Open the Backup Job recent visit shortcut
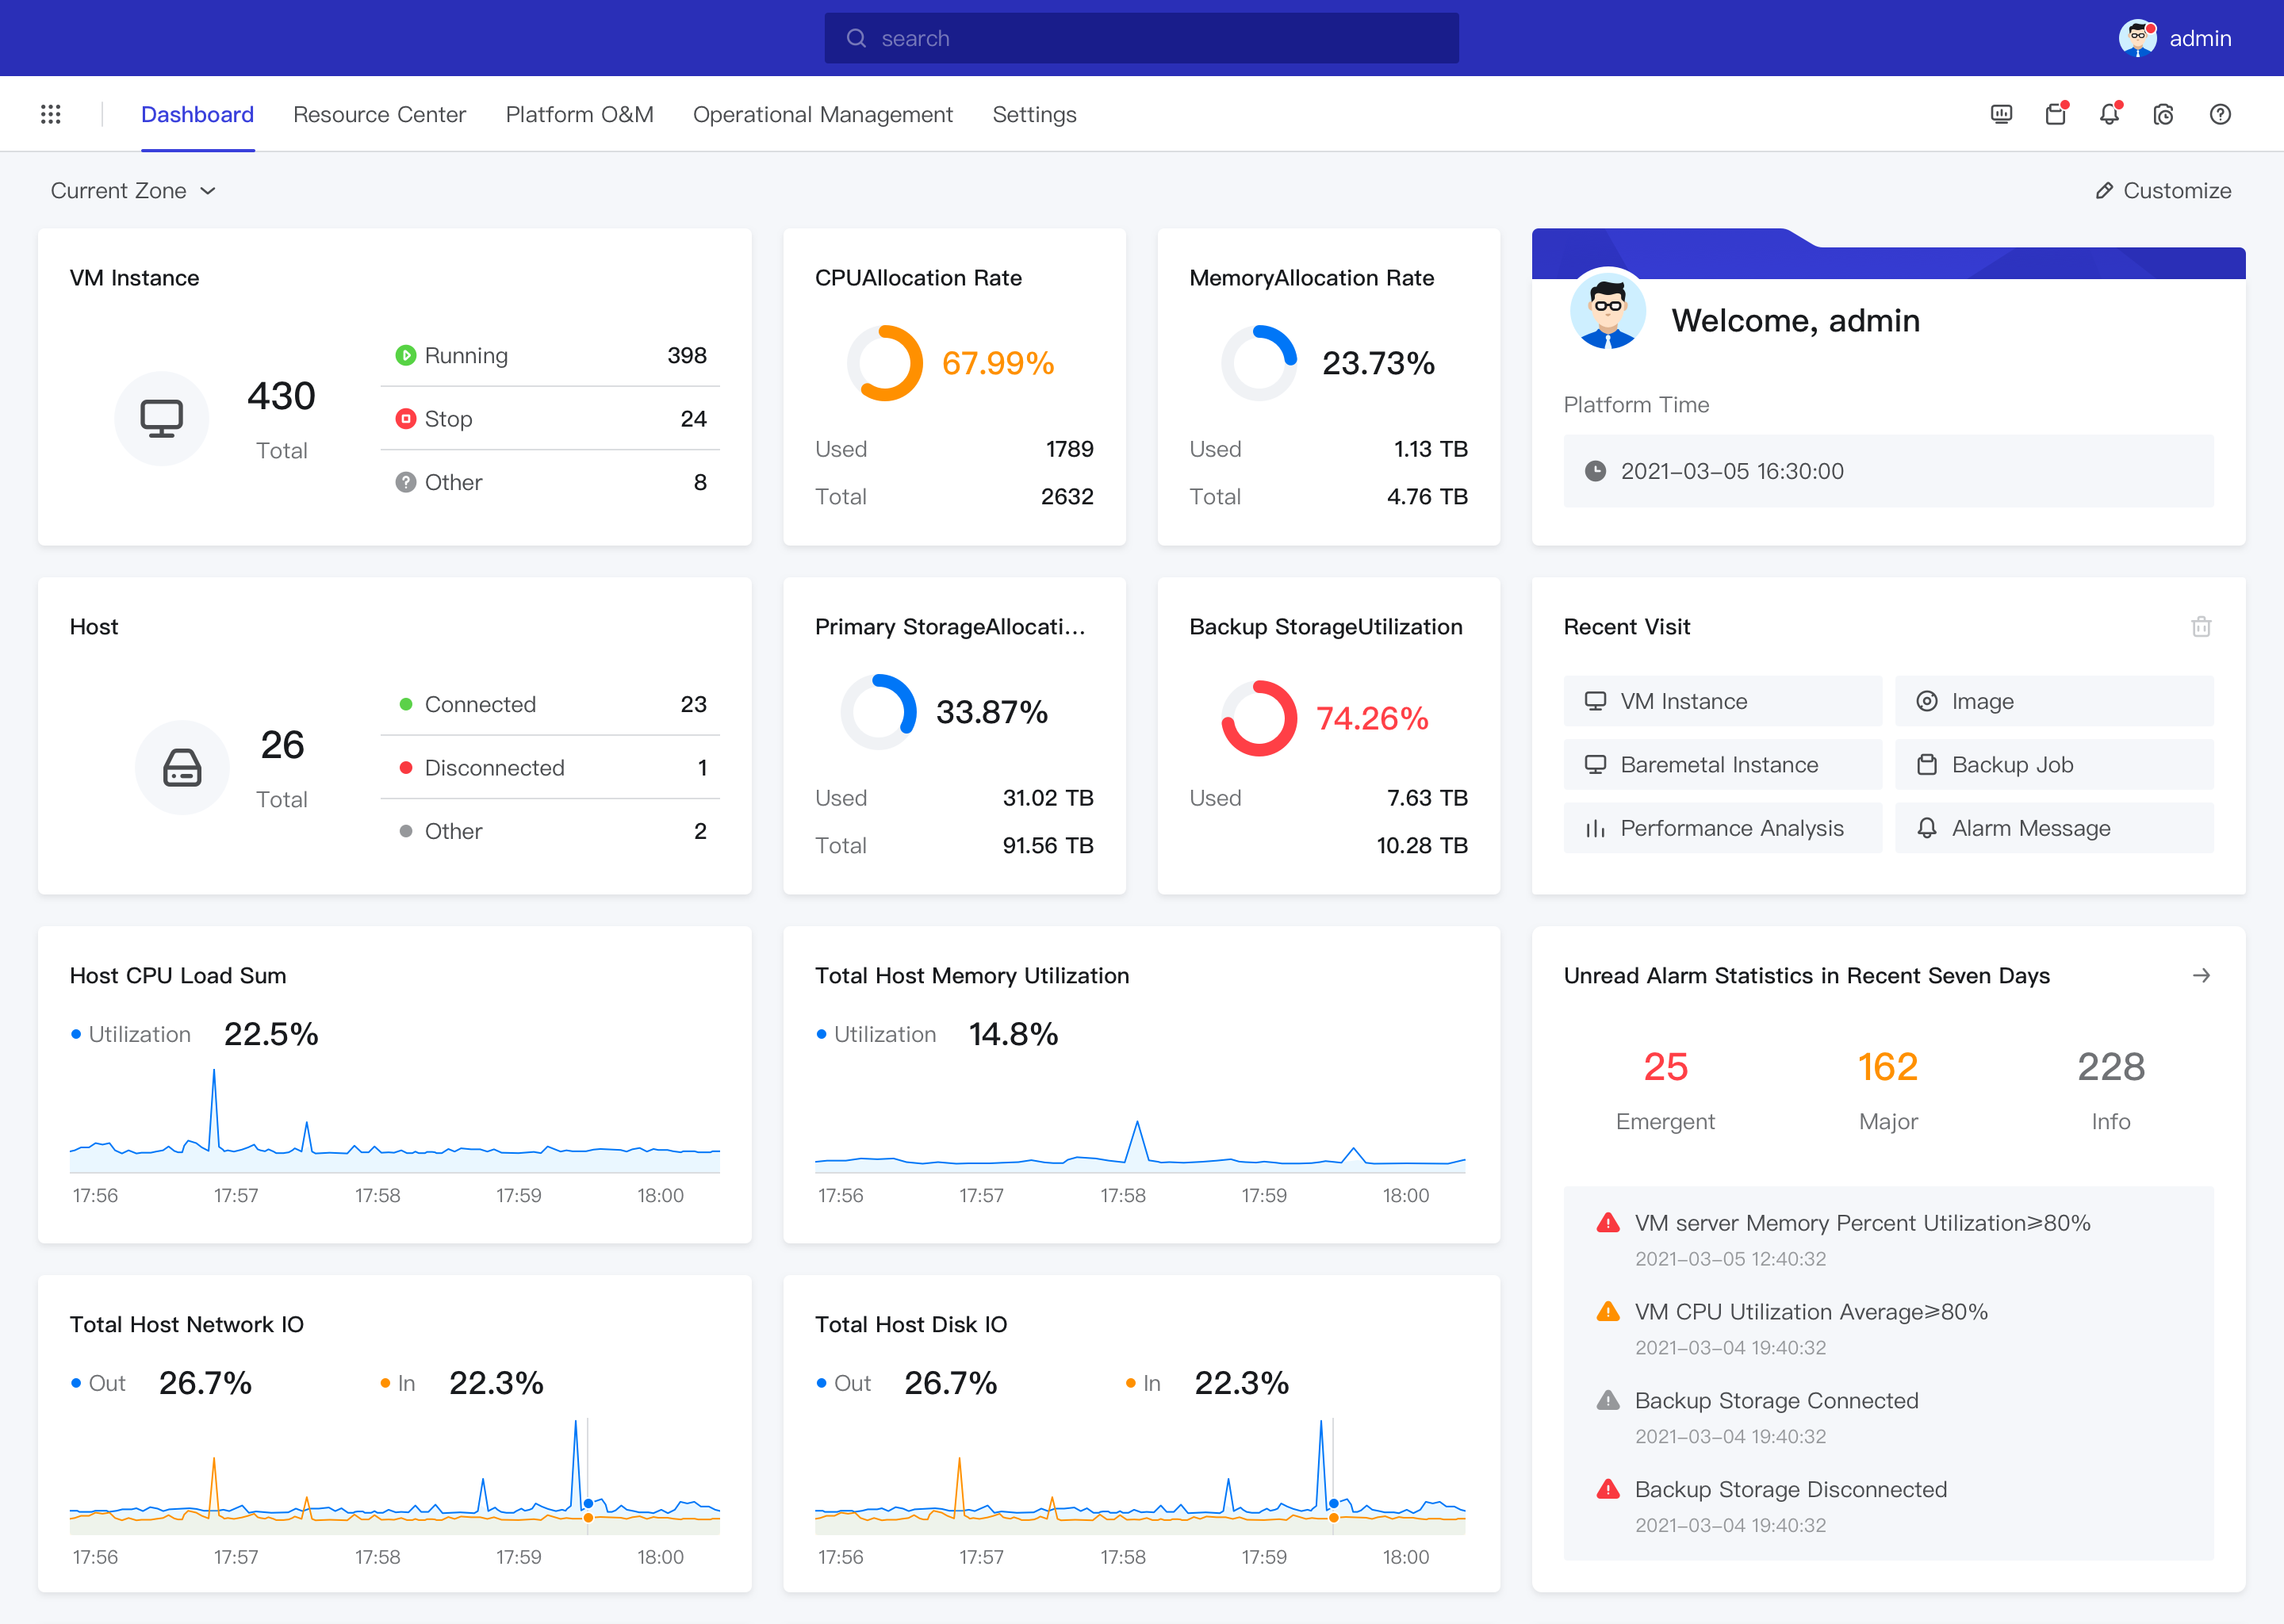 pyautogui.click(x=2053, y=765)
